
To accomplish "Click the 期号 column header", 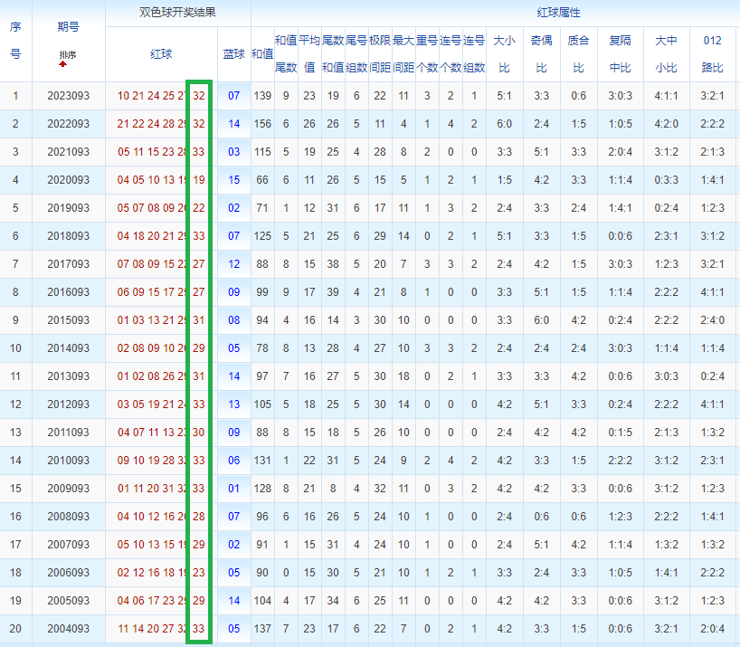I will (x=69, y=27).
